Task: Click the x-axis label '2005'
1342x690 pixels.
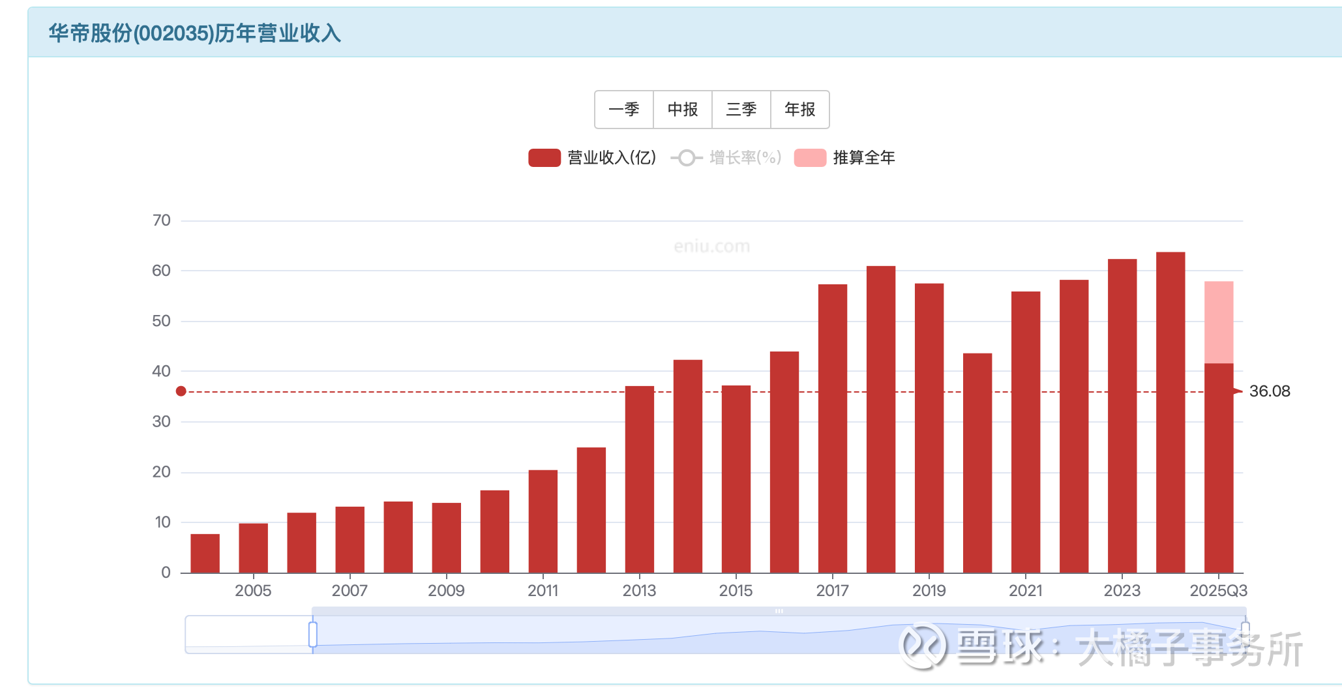Action: [253, 591]
